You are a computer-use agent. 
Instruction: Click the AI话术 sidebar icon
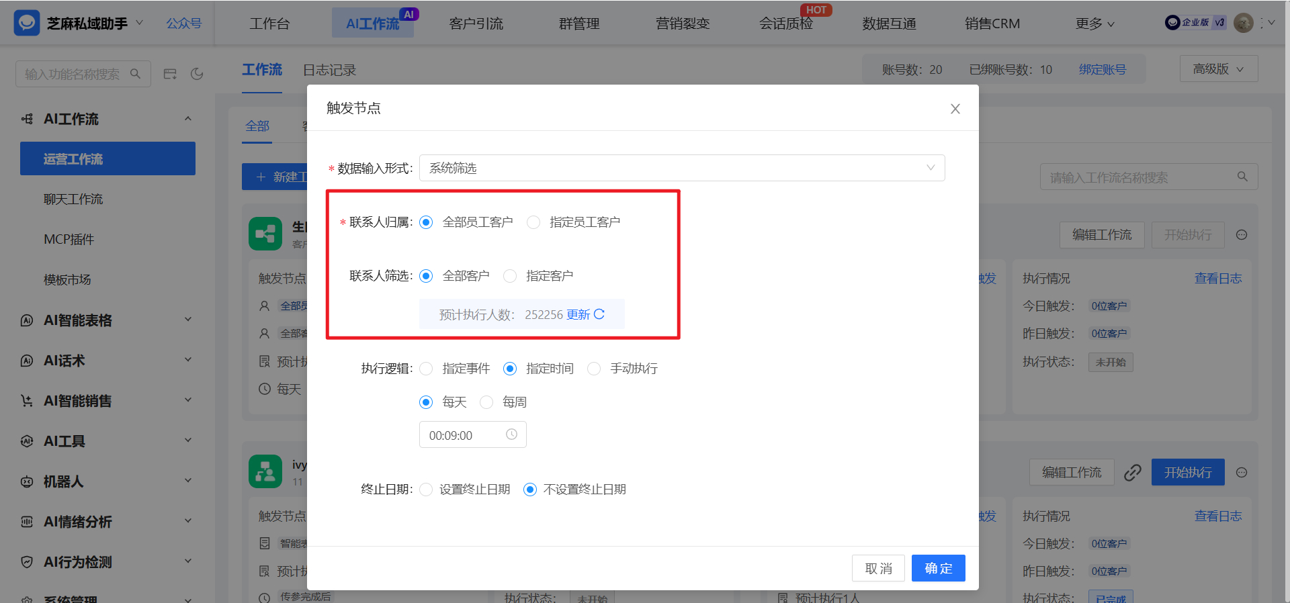[x=27, y=361]
